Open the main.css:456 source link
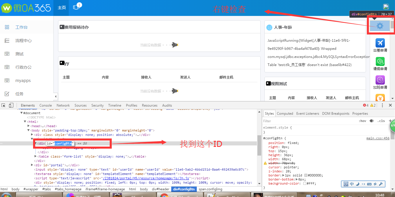Viewport: 395px width, 197px height. pos(378,138)
